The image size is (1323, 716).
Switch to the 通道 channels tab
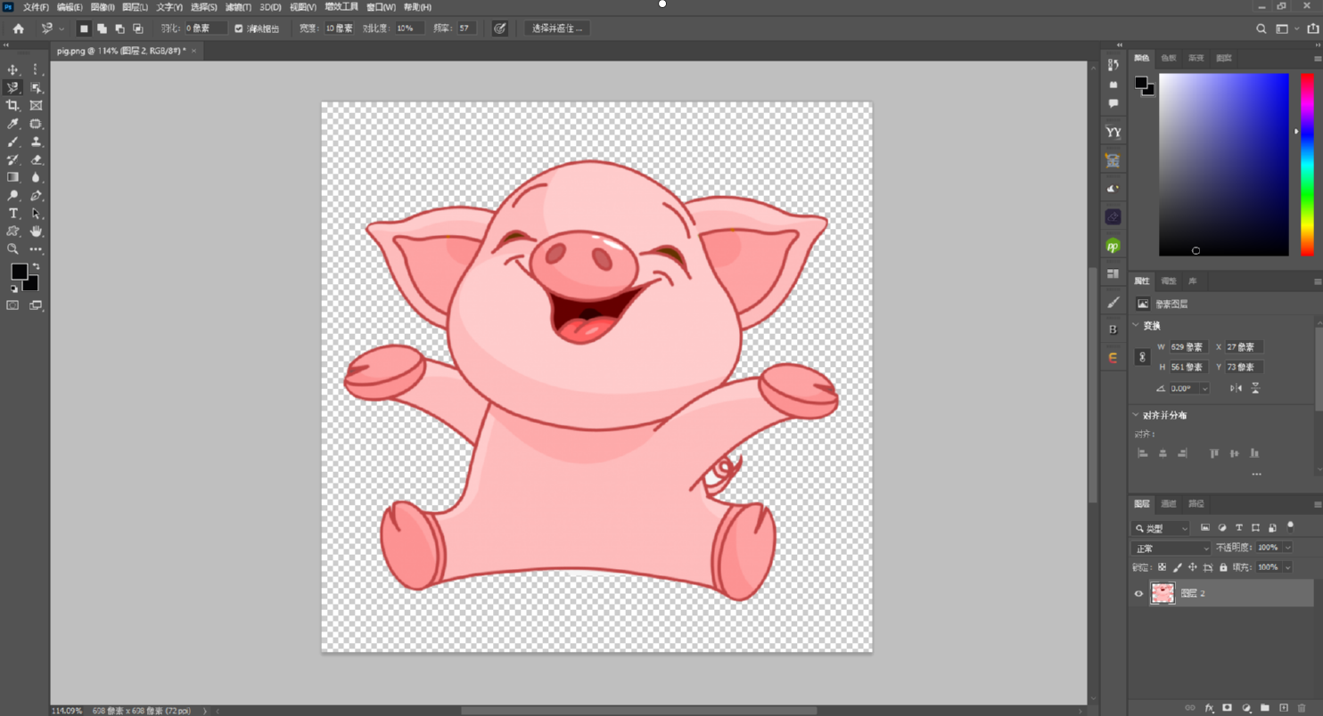[x=1169, y=504]
